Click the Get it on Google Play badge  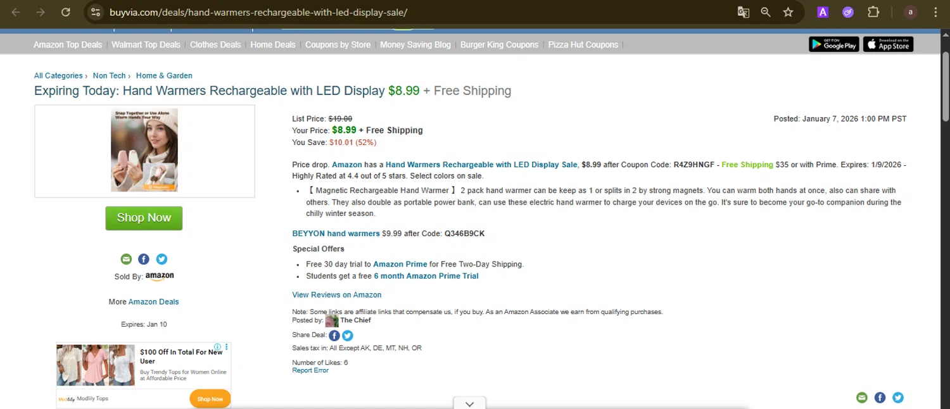(833, 44)
